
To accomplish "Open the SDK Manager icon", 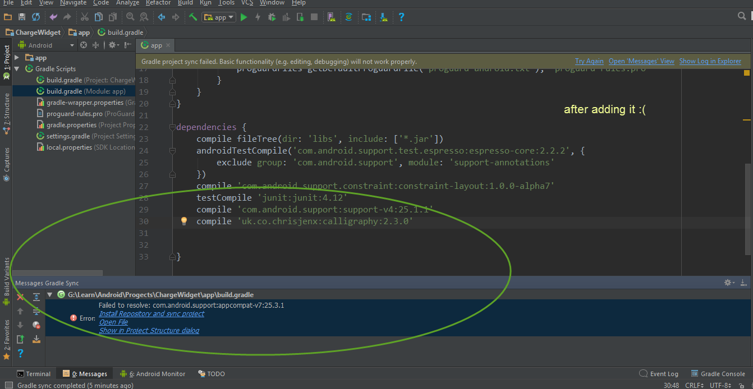I will [x=384, y=17].
